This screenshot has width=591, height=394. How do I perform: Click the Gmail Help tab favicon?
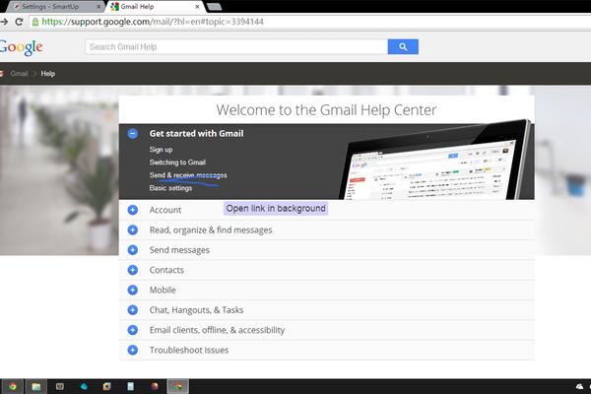pos(114,7)
